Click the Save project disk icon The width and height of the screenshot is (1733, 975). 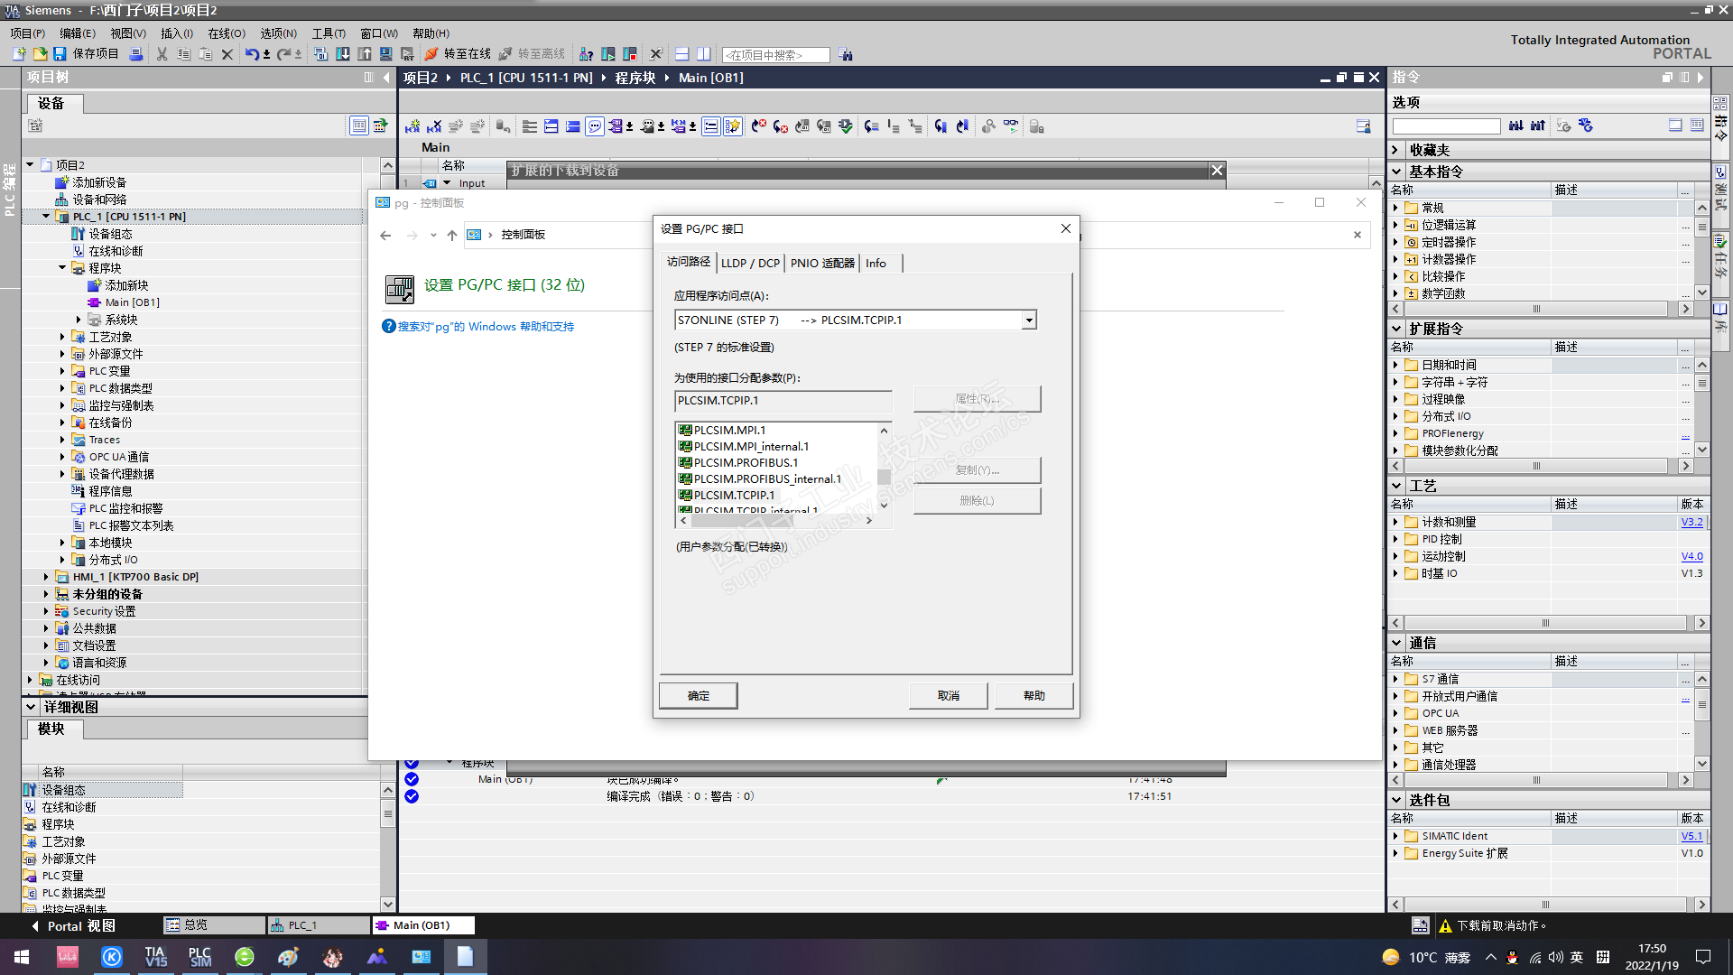click(x=60, y=54)
